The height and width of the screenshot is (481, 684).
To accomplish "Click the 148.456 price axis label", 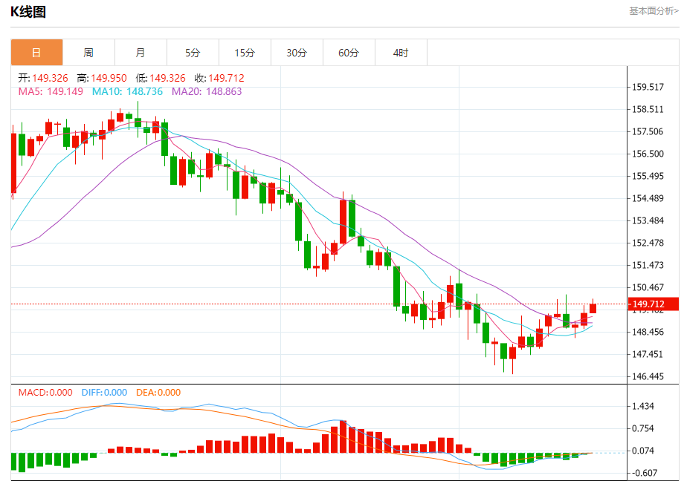I will tap(648, 332).
